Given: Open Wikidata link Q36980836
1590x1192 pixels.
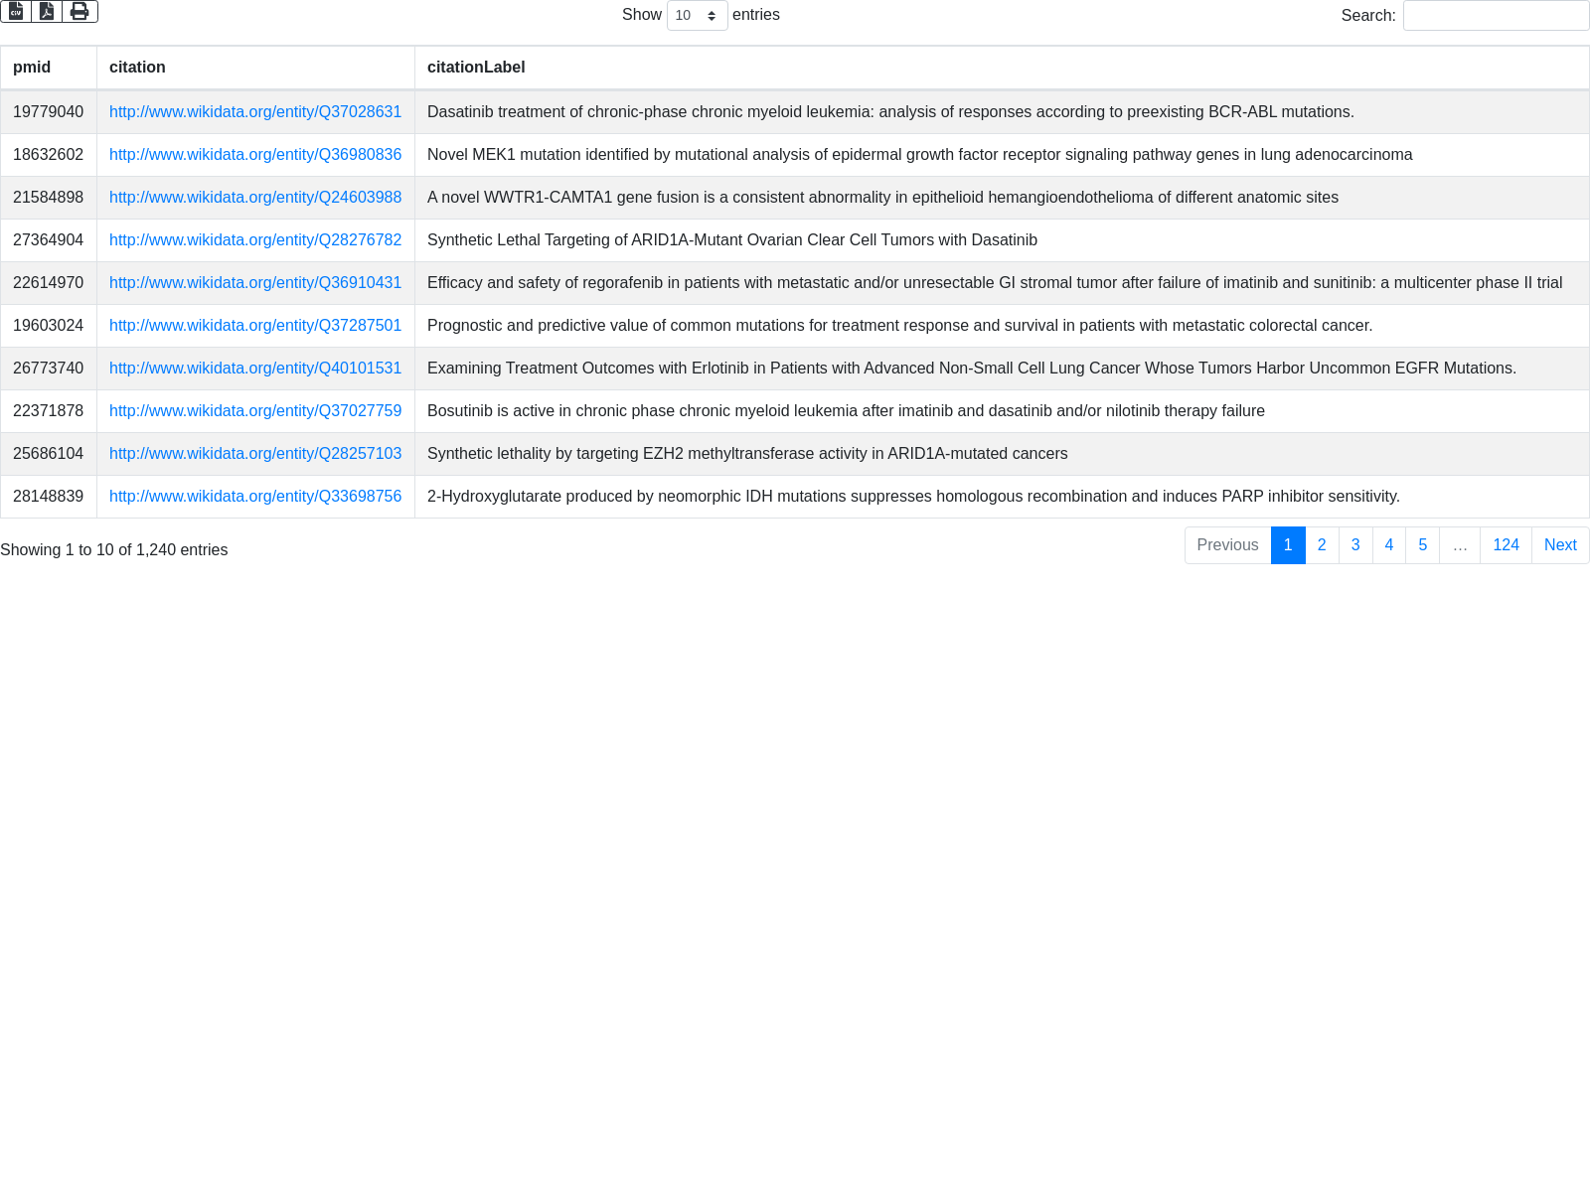Looking at the screenshot, I should pos(255,155).
